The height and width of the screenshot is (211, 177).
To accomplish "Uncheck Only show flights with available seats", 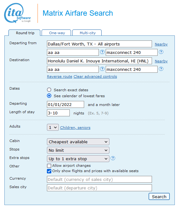I will coord(49,171).
